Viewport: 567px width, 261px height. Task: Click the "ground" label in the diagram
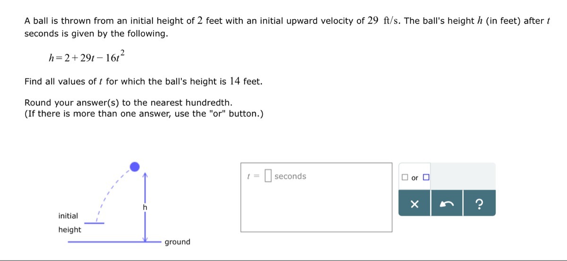click(x=177, y=242)
